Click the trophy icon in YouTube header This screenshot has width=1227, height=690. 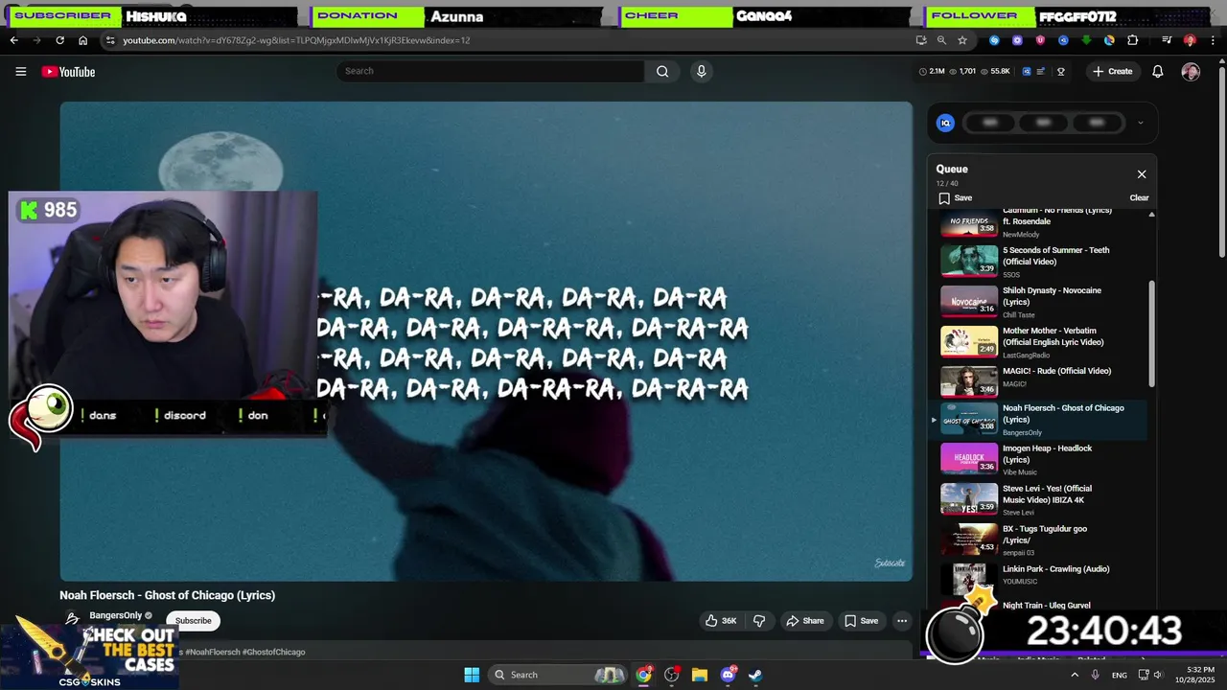[1061, 71]
